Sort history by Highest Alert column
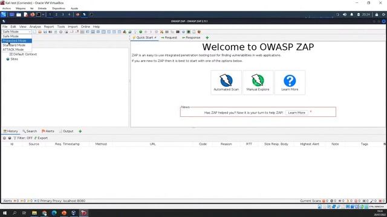The height and width of the screenshot is (217, 387). tap(310, 144)
